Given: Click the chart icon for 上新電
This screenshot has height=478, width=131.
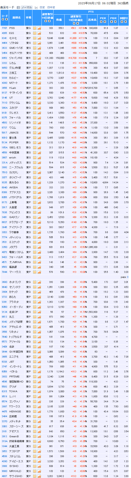Looking at the screenshot, I should (39, 202).
